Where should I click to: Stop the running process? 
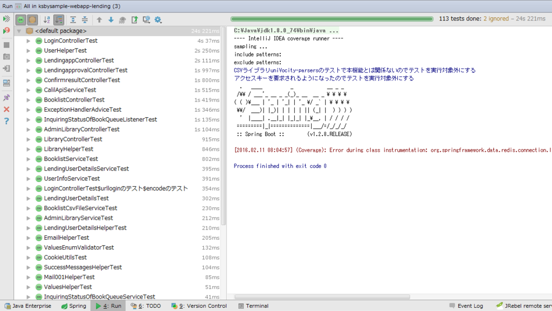(x=6, y=45)
